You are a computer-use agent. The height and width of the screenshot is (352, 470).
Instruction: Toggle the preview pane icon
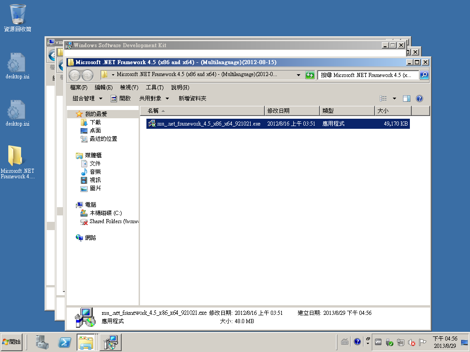[x=407, y=98]
